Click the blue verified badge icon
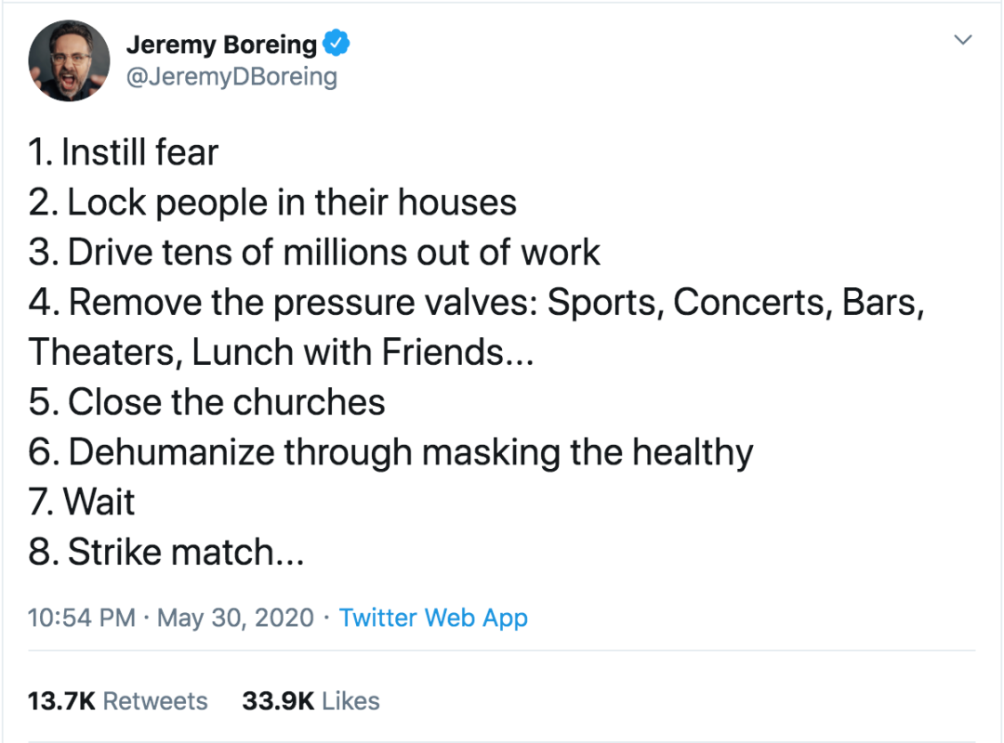The height and width of the screenshot is (743, 1004). pyautogui.click(x=336, y=43)
